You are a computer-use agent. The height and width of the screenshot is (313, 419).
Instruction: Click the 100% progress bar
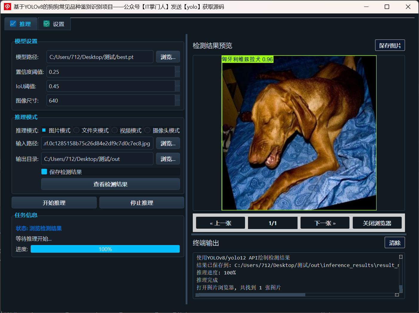pos(105,249)
